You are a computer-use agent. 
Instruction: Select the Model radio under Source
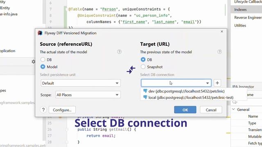pos(43,67)
